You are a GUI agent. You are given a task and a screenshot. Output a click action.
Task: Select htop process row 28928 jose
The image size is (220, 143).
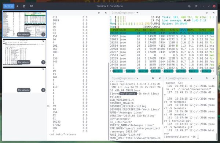[162, 49]
